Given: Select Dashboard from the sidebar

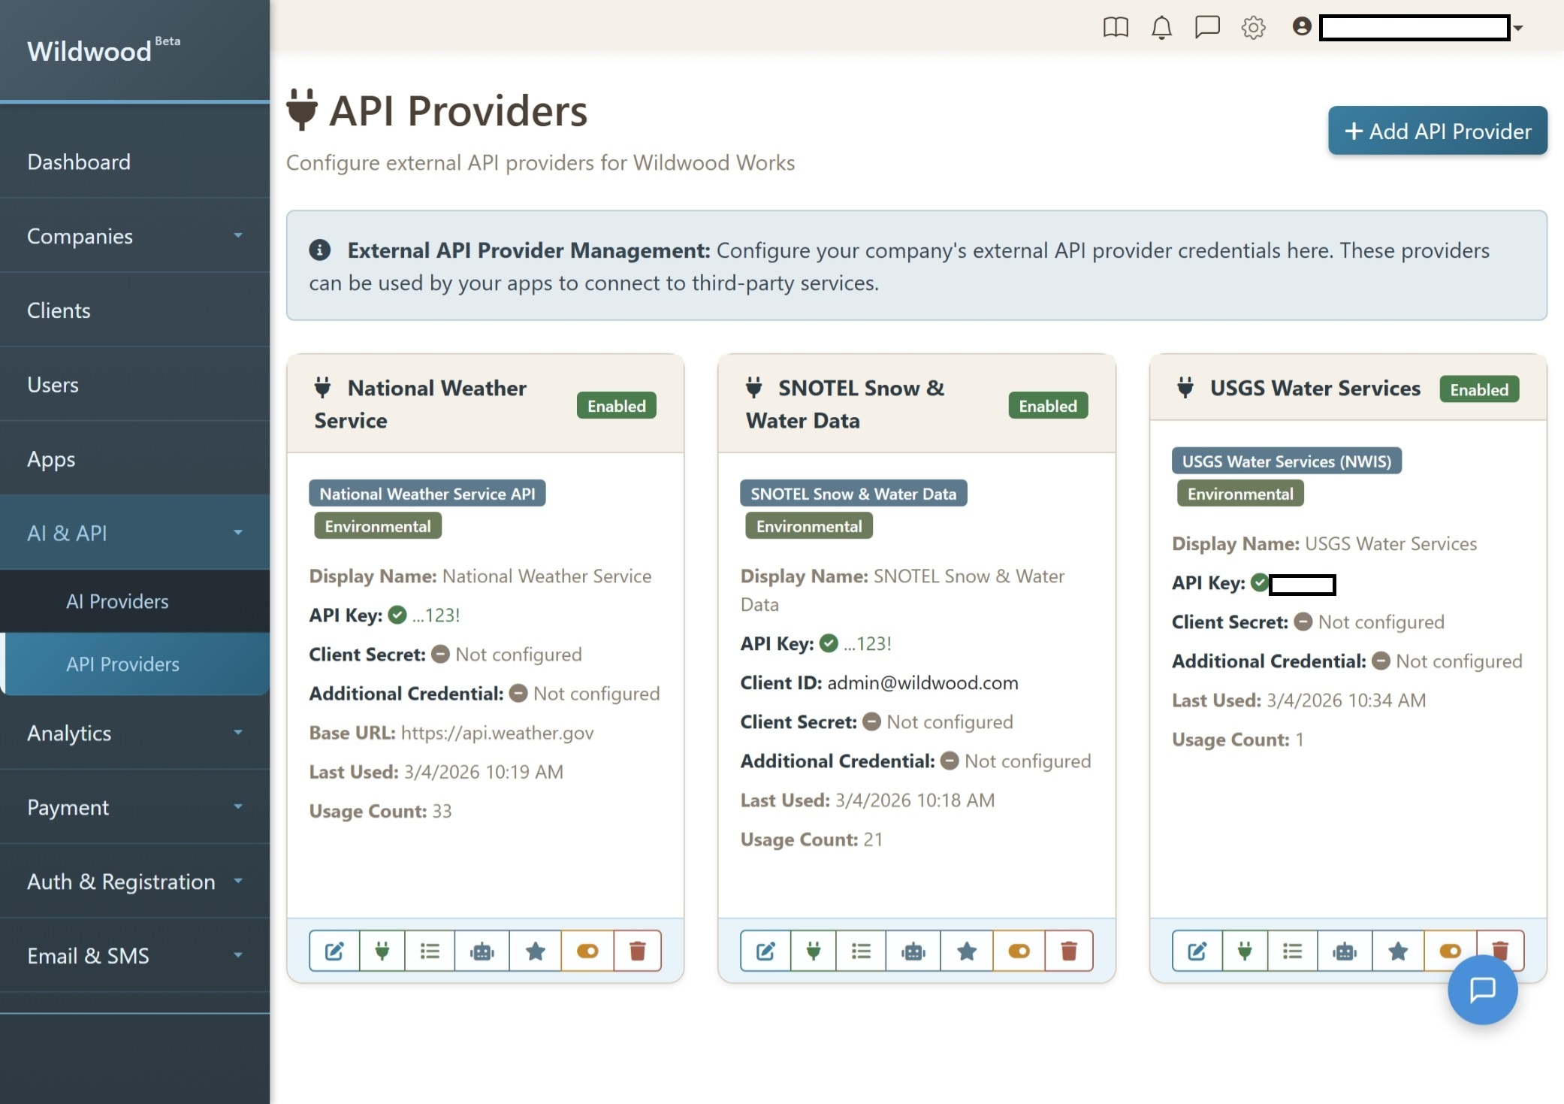Looking at the screenshot, I should [79, 162].
